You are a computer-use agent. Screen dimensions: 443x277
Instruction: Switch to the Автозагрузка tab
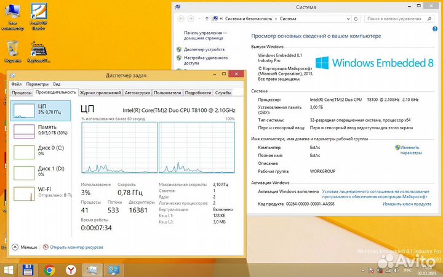[x=137, y=93]
